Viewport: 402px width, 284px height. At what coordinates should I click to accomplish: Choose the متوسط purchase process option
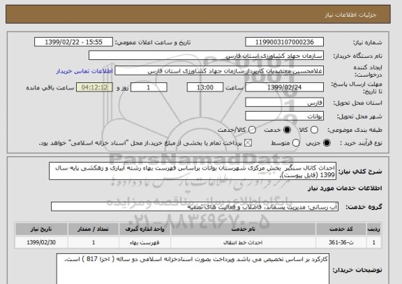pyautogui.click(x=296, y=143)
